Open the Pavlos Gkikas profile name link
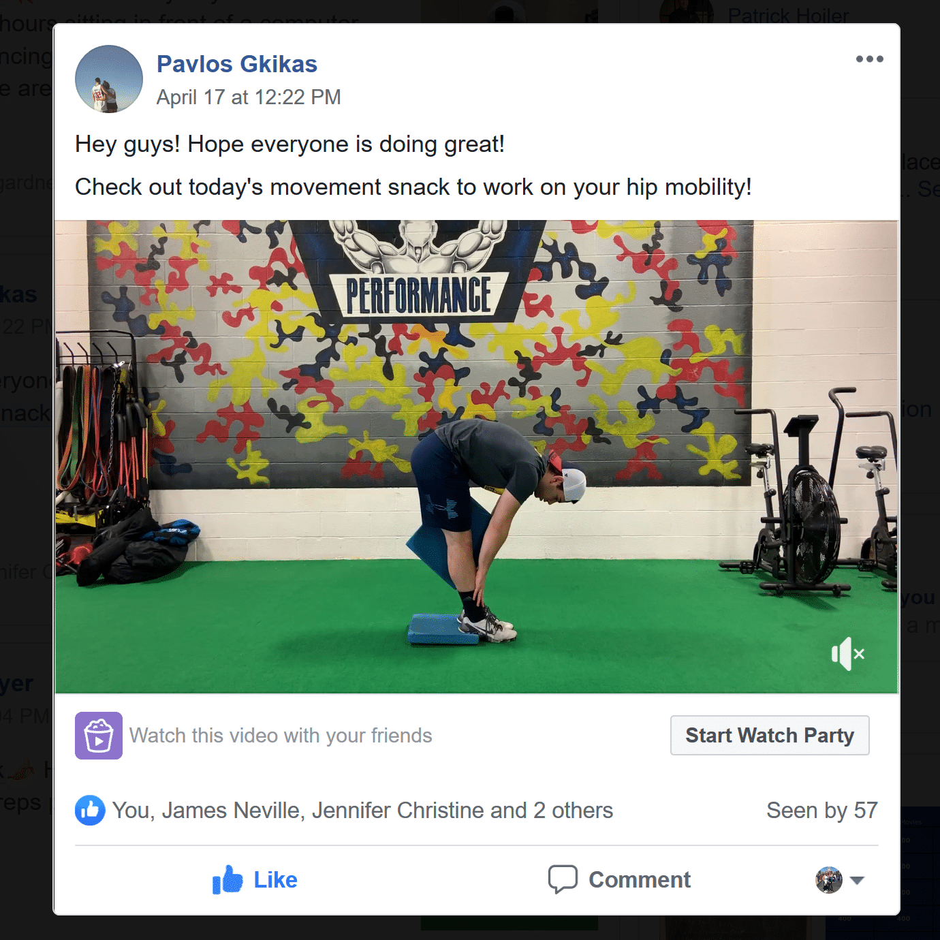This screenshot has height=940, width=940. 237,64
